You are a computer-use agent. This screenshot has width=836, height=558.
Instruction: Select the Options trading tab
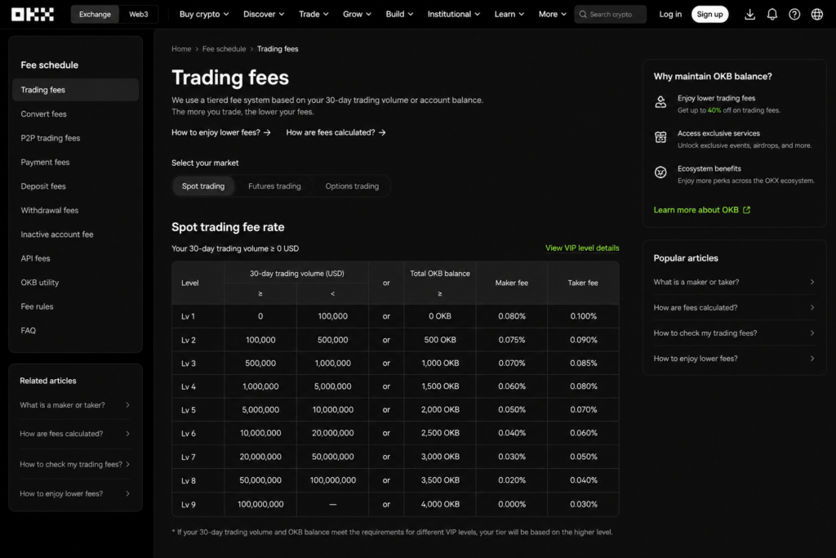(x=352, y=186)
